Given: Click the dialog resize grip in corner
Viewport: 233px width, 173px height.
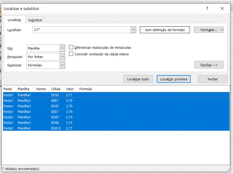Looking at the screenshot, I should 228,170.
